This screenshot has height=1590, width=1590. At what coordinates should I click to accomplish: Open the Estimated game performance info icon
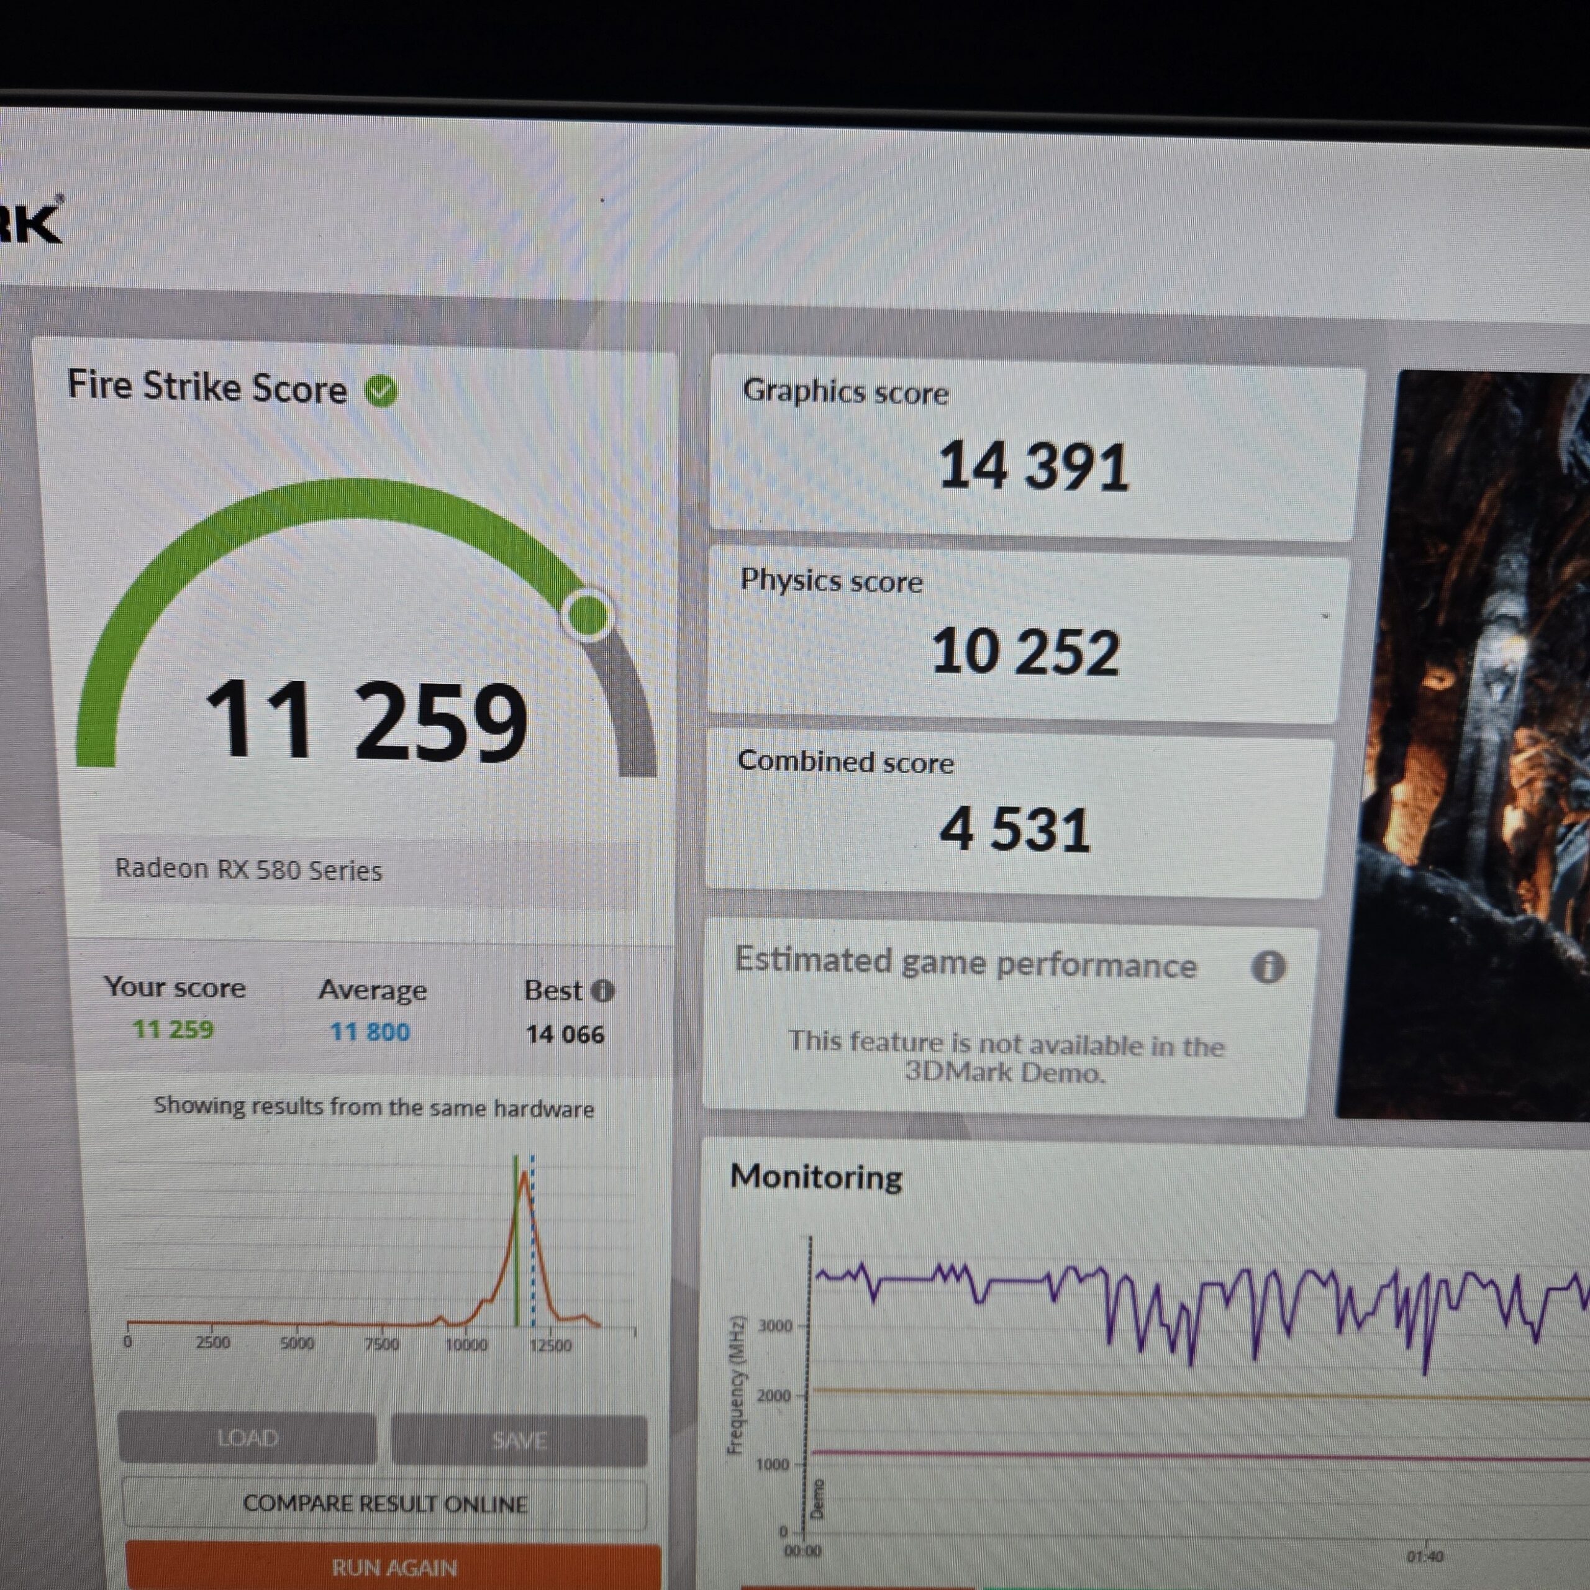[1268, 967]
